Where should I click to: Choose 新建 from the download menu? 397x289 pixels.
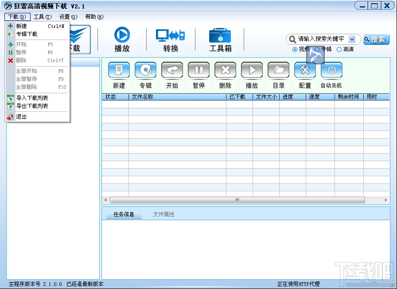(x=38, y=26)
